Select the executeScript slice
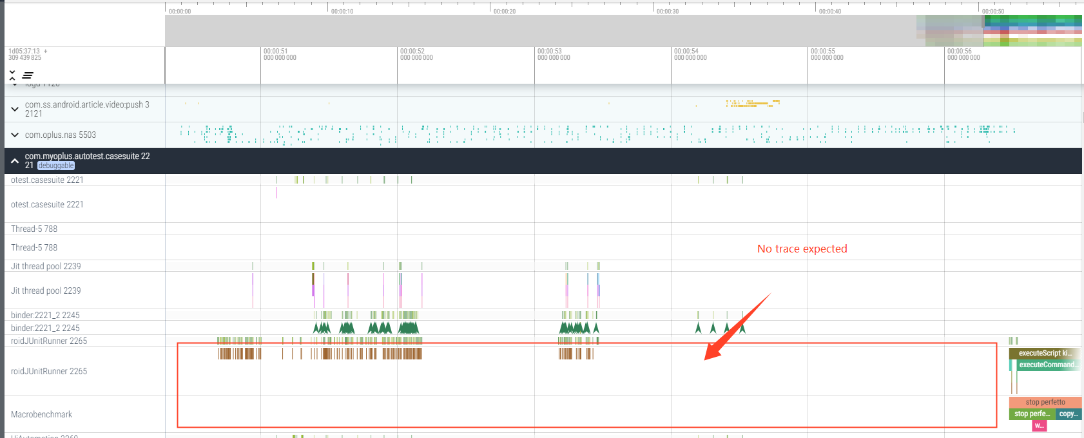Image resolution: width=1084 pixels, height=438 pixels. click(1044, 353)
